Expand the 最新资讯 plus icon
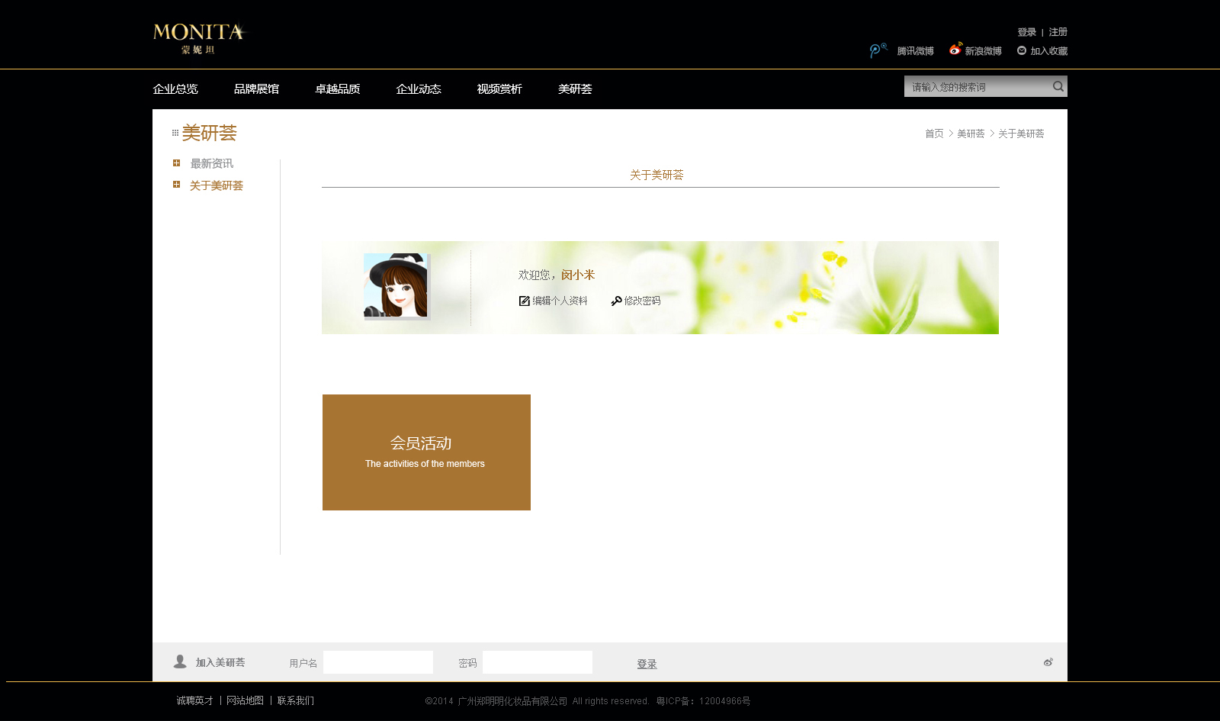 (176, 163)
